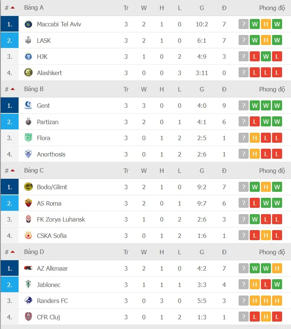Click CFR Cluj's orange H form badge
The width and height of the screenshot is (291, 329).
(266, 317)
